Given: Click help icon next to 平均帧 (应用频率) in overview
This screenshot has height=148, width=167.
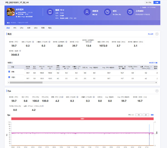Looking at the screenshot, I should click(x=67, y=42).
